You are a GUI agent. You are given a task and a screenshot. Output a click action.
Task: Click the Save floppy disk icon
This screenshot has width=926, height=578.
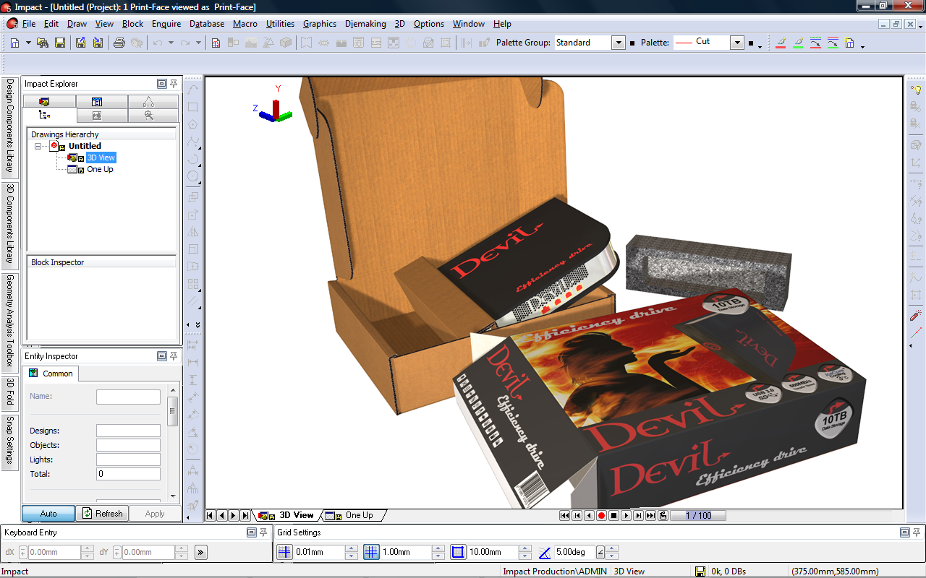pyautogui.click(x=60, y=43)
